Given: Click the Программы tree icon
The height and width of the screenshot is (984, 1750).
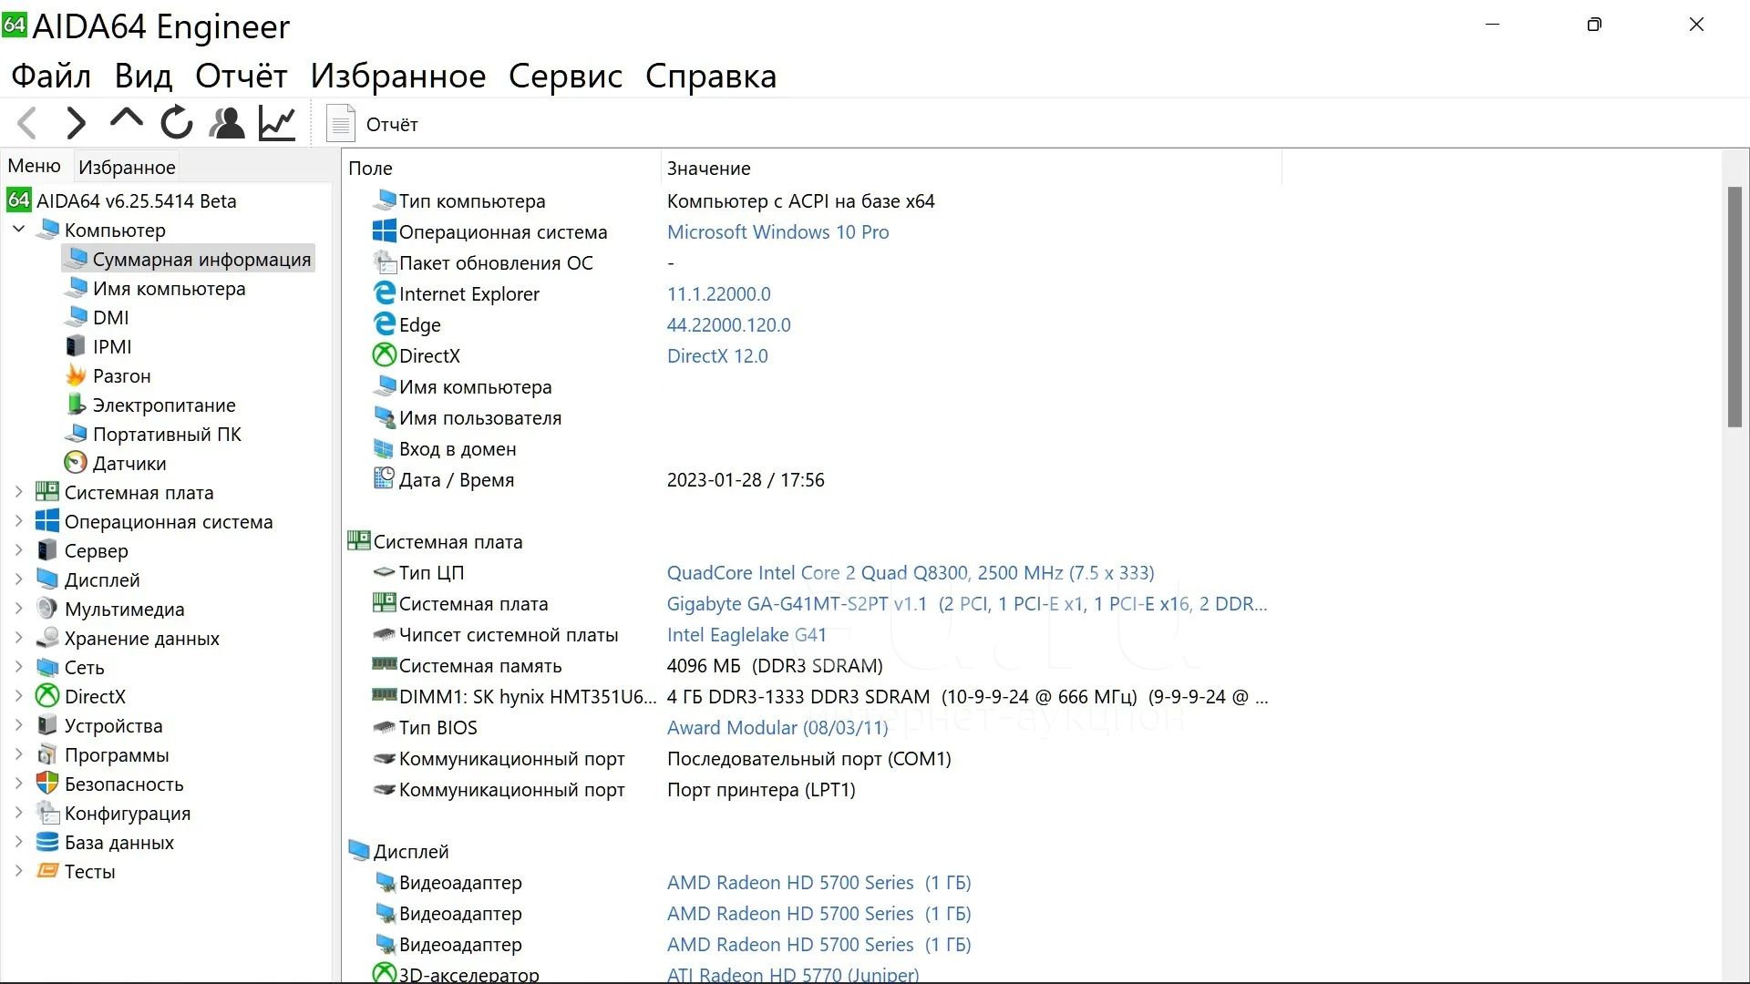Looking at the screenshot, I should pyautogui.click(x=47, y=754).
